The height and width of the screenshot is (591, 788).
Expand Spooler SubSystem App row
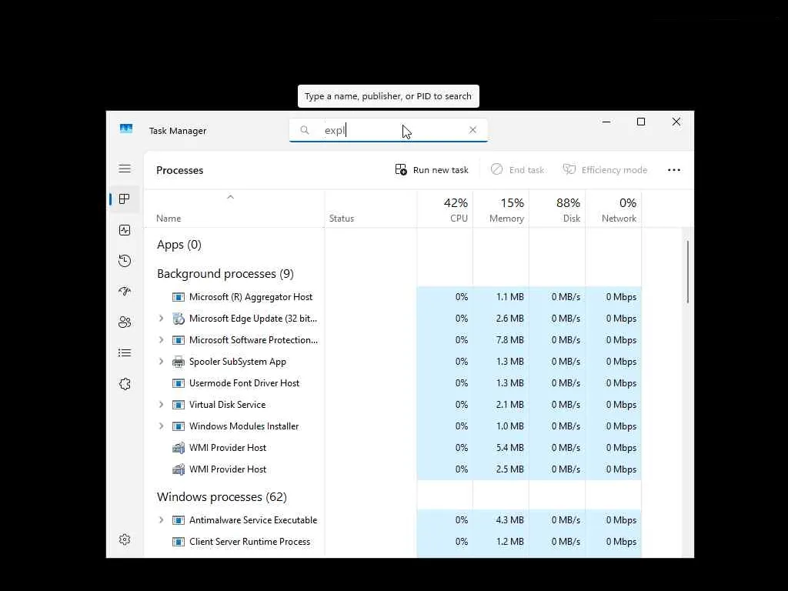pos(161,362)
